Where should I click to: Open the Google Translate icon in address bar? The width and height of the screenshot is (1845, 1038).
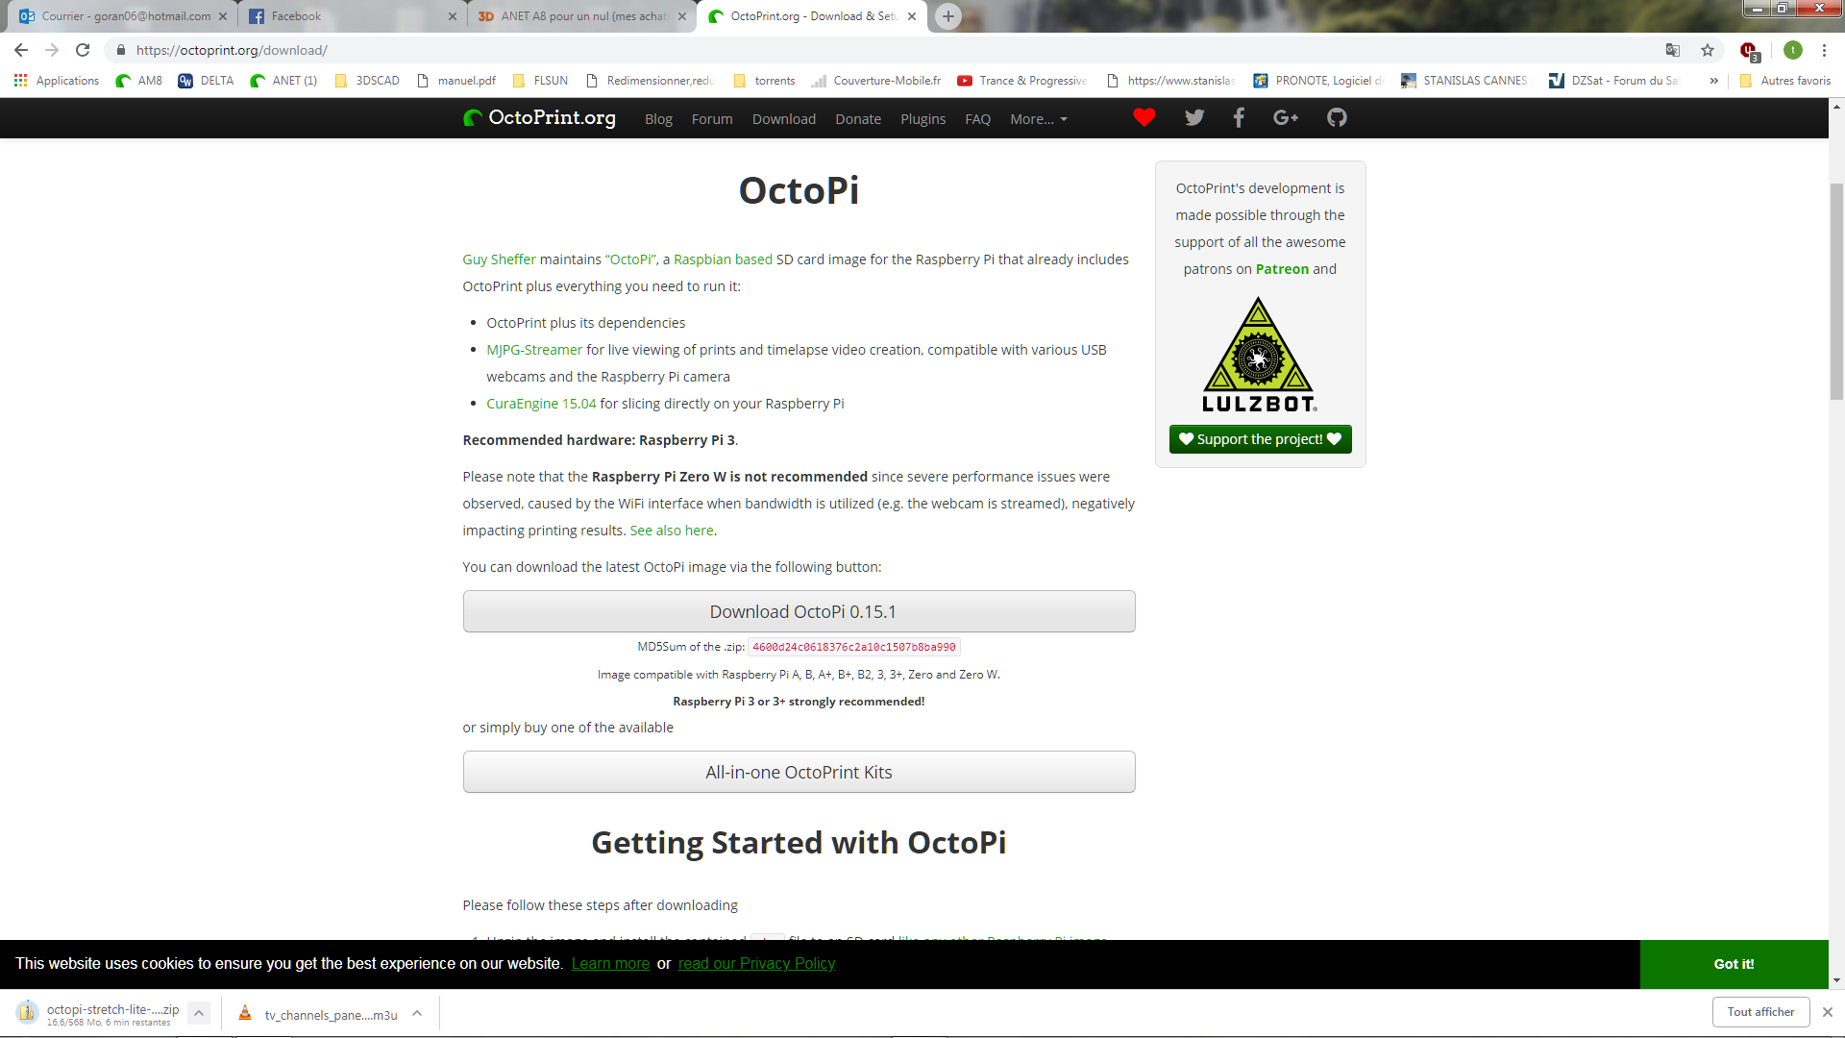1673,50
